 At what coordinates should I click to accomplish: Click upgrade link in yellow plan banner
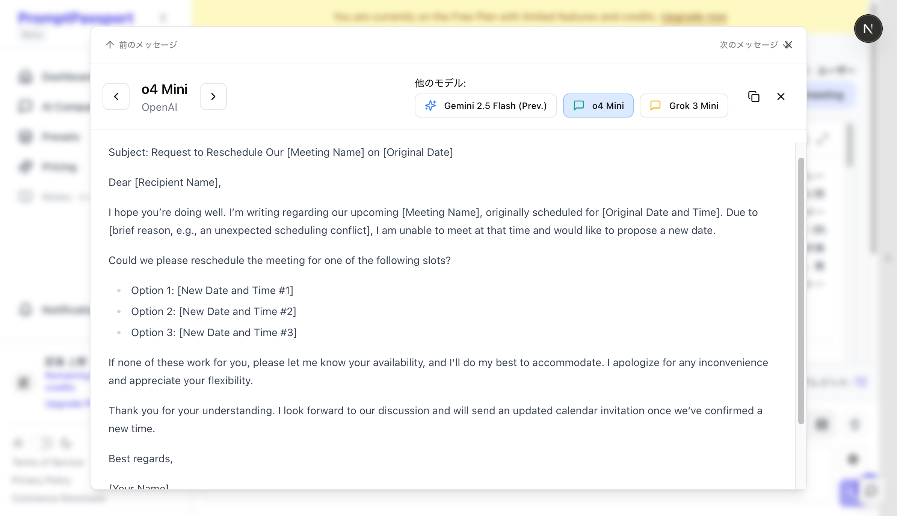693,17
